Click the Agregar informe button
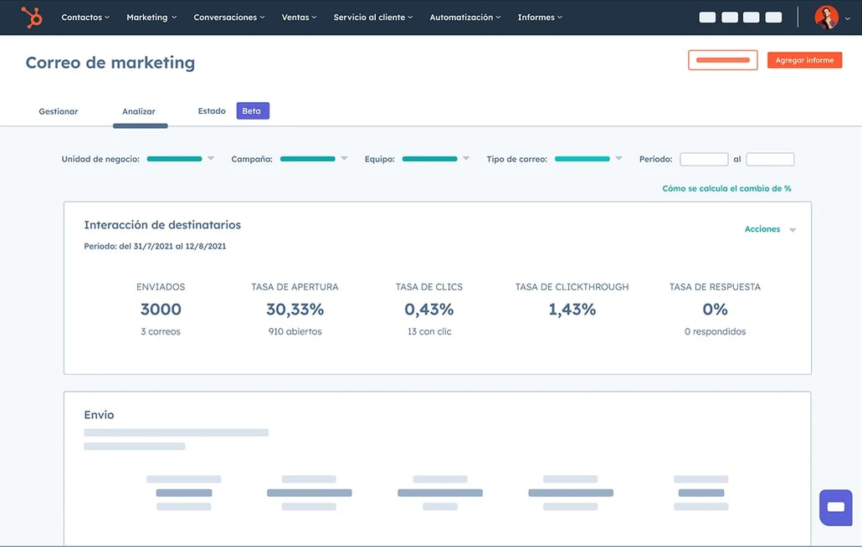The height and width of the screenshot is (547, 862). point(805,60)
